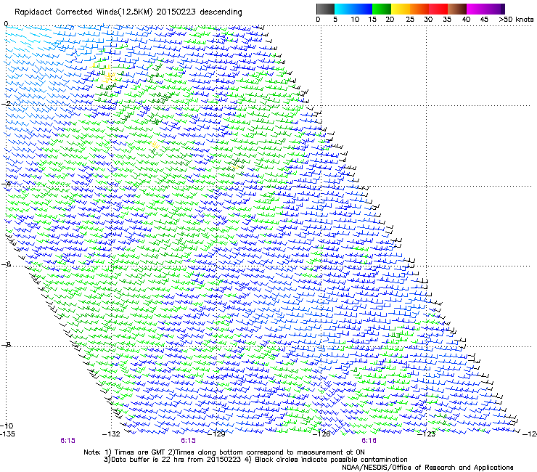Screen dimensions: 537x472
Task: Select the magenta 40-45 knots legend segment
Action: pos(476,9)
